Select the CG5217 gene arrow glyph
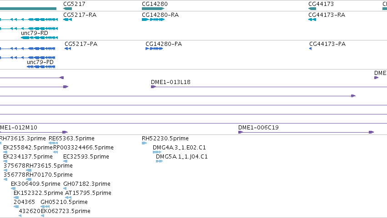Screen dimensions: 387x218 [x=68, y=9]
